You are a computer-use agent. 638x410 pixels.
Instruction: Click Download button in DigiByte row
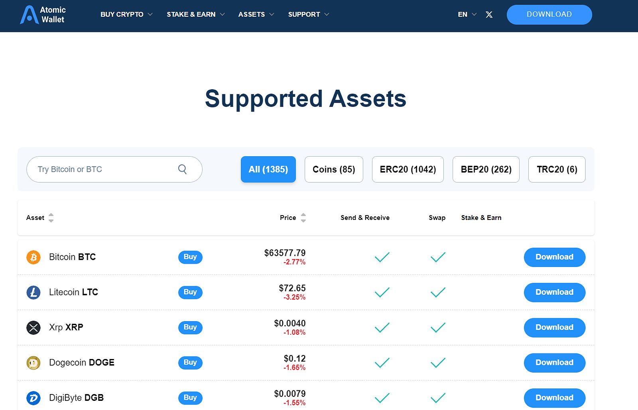point(555,398)
